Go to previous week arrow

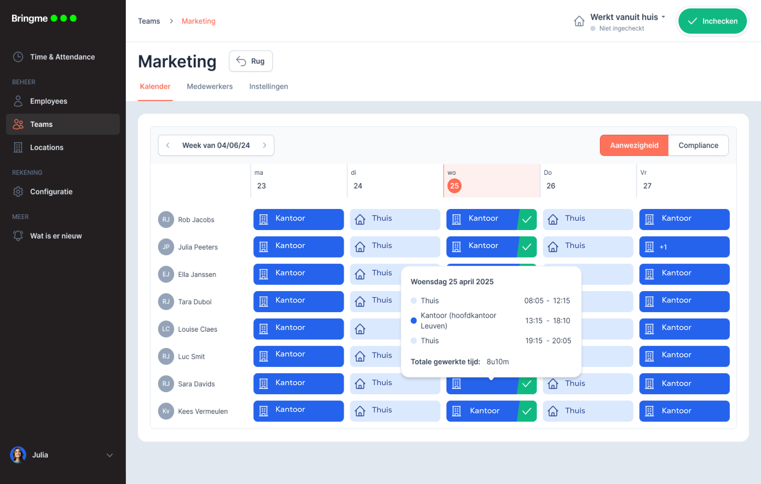pos(168,145)
